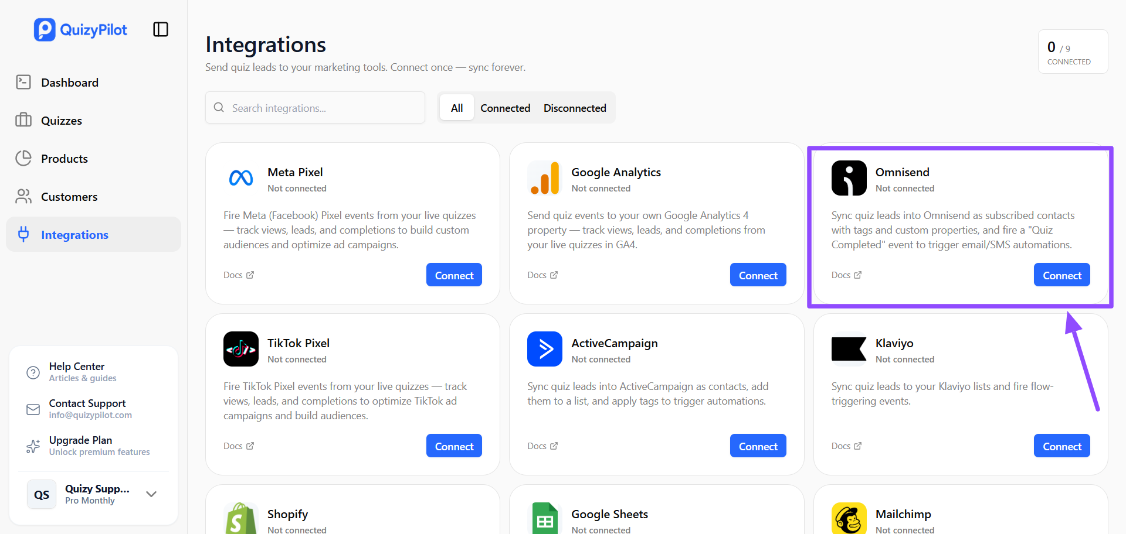Click the ActiveCampaign card title
This screenshot has width=1126, height=534.
[x=615, y=343]
